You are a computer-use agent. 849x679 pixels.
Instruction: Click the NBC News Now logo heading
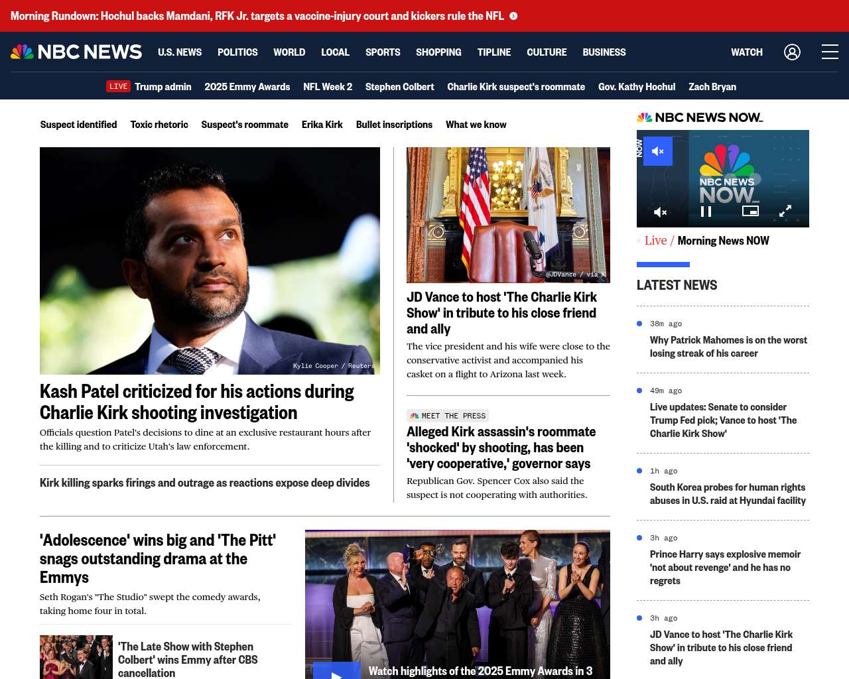(700, 117)
